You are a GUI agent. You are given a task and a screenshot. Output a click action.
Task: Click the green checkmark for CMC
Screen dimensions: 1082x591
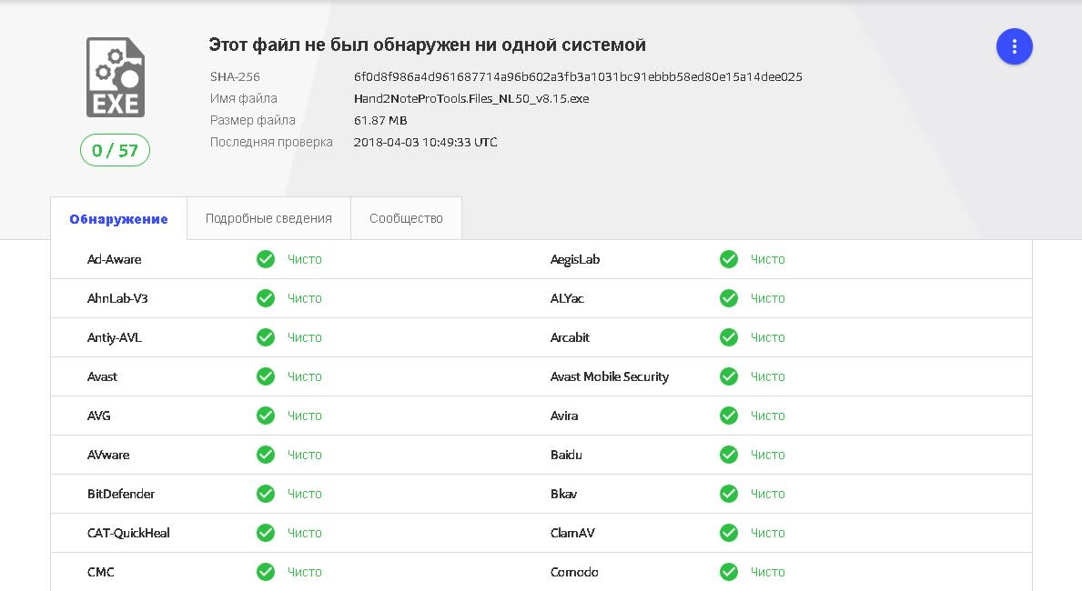[266, 572]
